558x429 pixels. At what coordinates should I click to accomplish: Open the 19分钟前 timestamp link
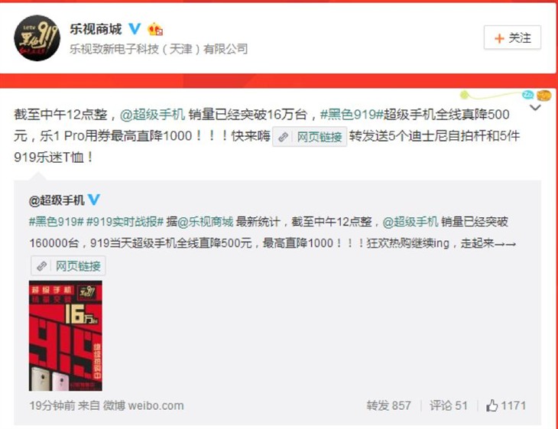[x=52, y=405]
